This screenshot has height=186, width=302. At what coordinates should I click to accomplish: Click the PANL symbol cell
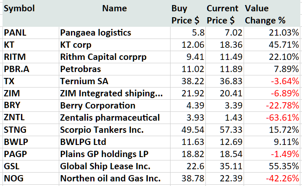pos(15,33)
